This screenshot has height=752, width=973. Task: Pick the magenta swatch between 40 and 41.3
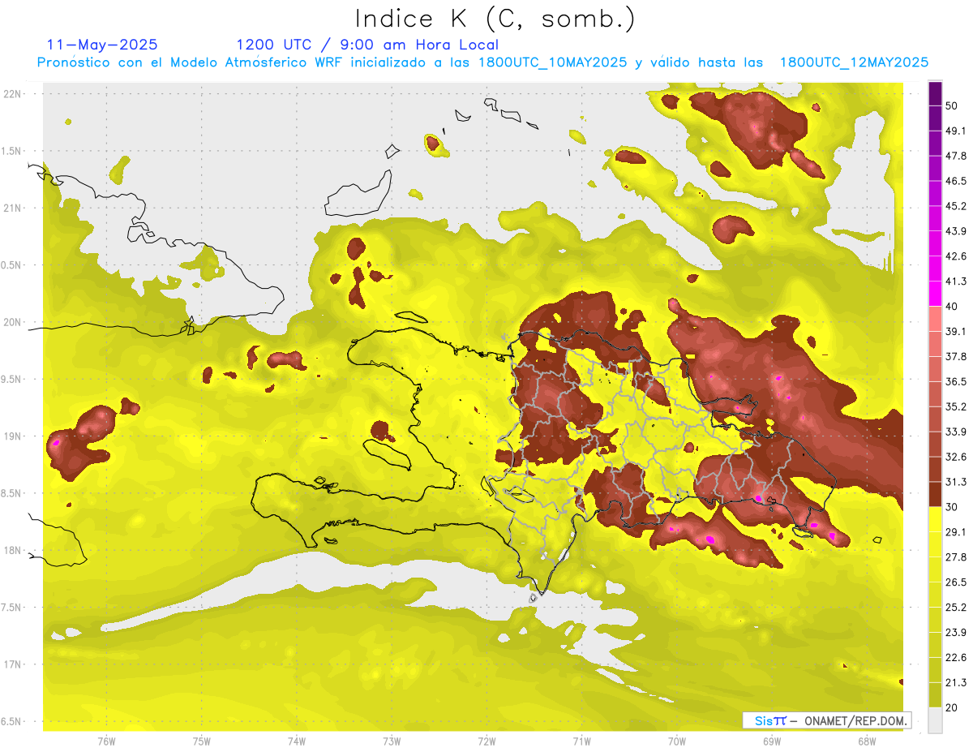coord(935,294)
